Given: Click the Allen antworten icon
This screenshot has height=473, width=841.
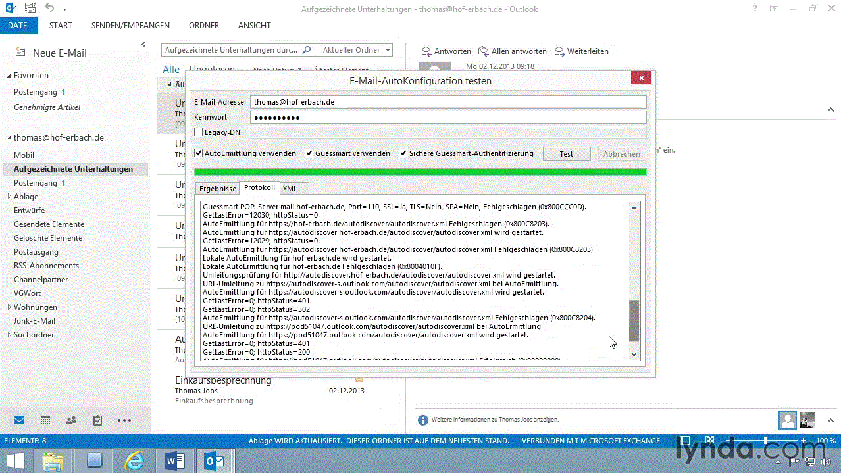Looking at the screenshot, I should pos(484,51).
